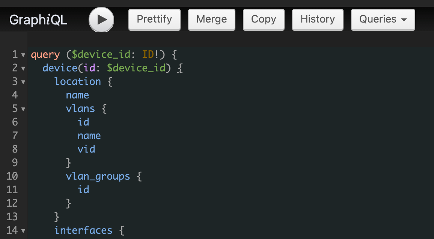Click line number 10 in the gutter
The image size is (434, 239).
point(12,176)
